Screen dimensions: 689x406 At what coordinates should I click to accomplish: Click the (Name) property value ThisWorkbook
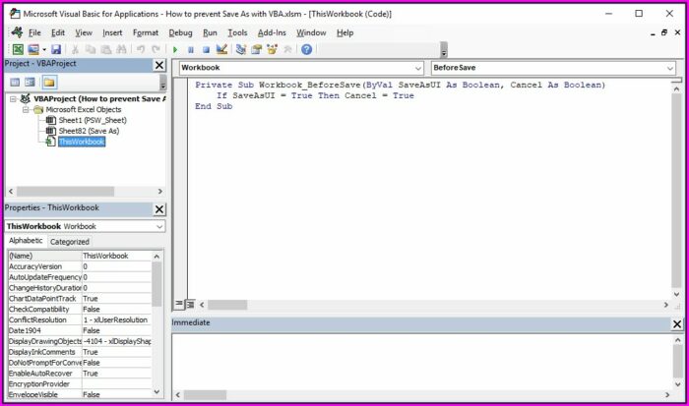116,256
